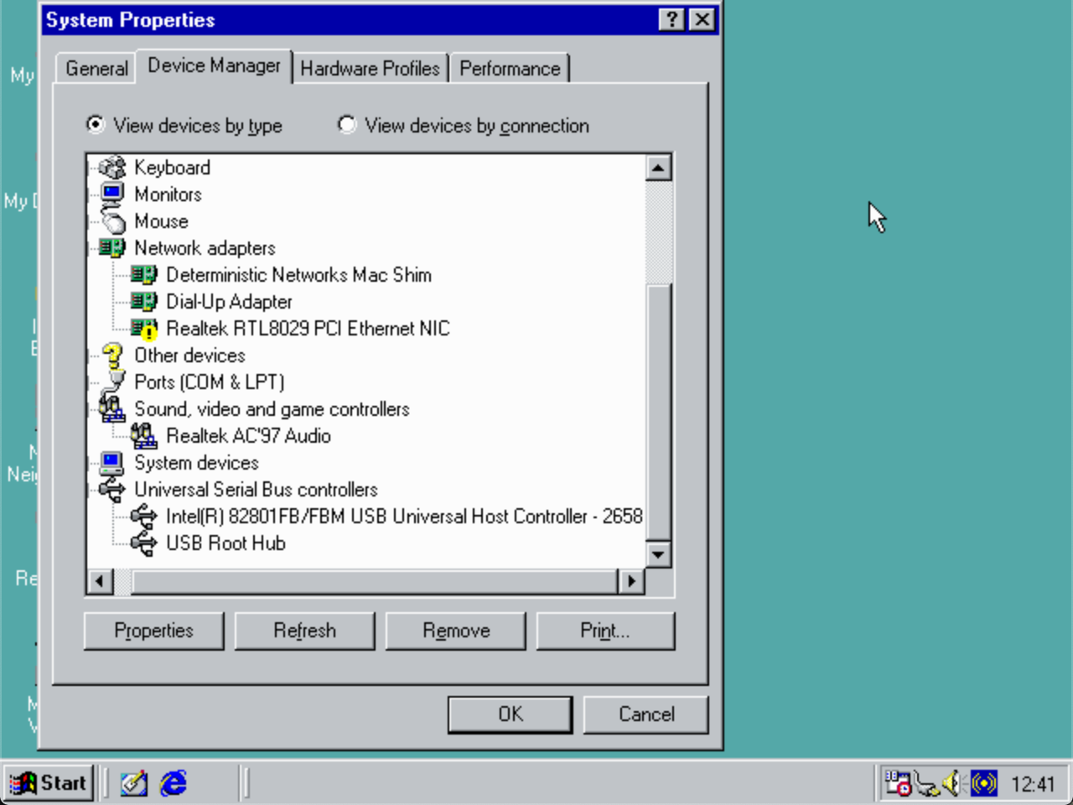The image size is (1073, 805).
Task: Click the USB Root Hub icon
Action: 143,543
